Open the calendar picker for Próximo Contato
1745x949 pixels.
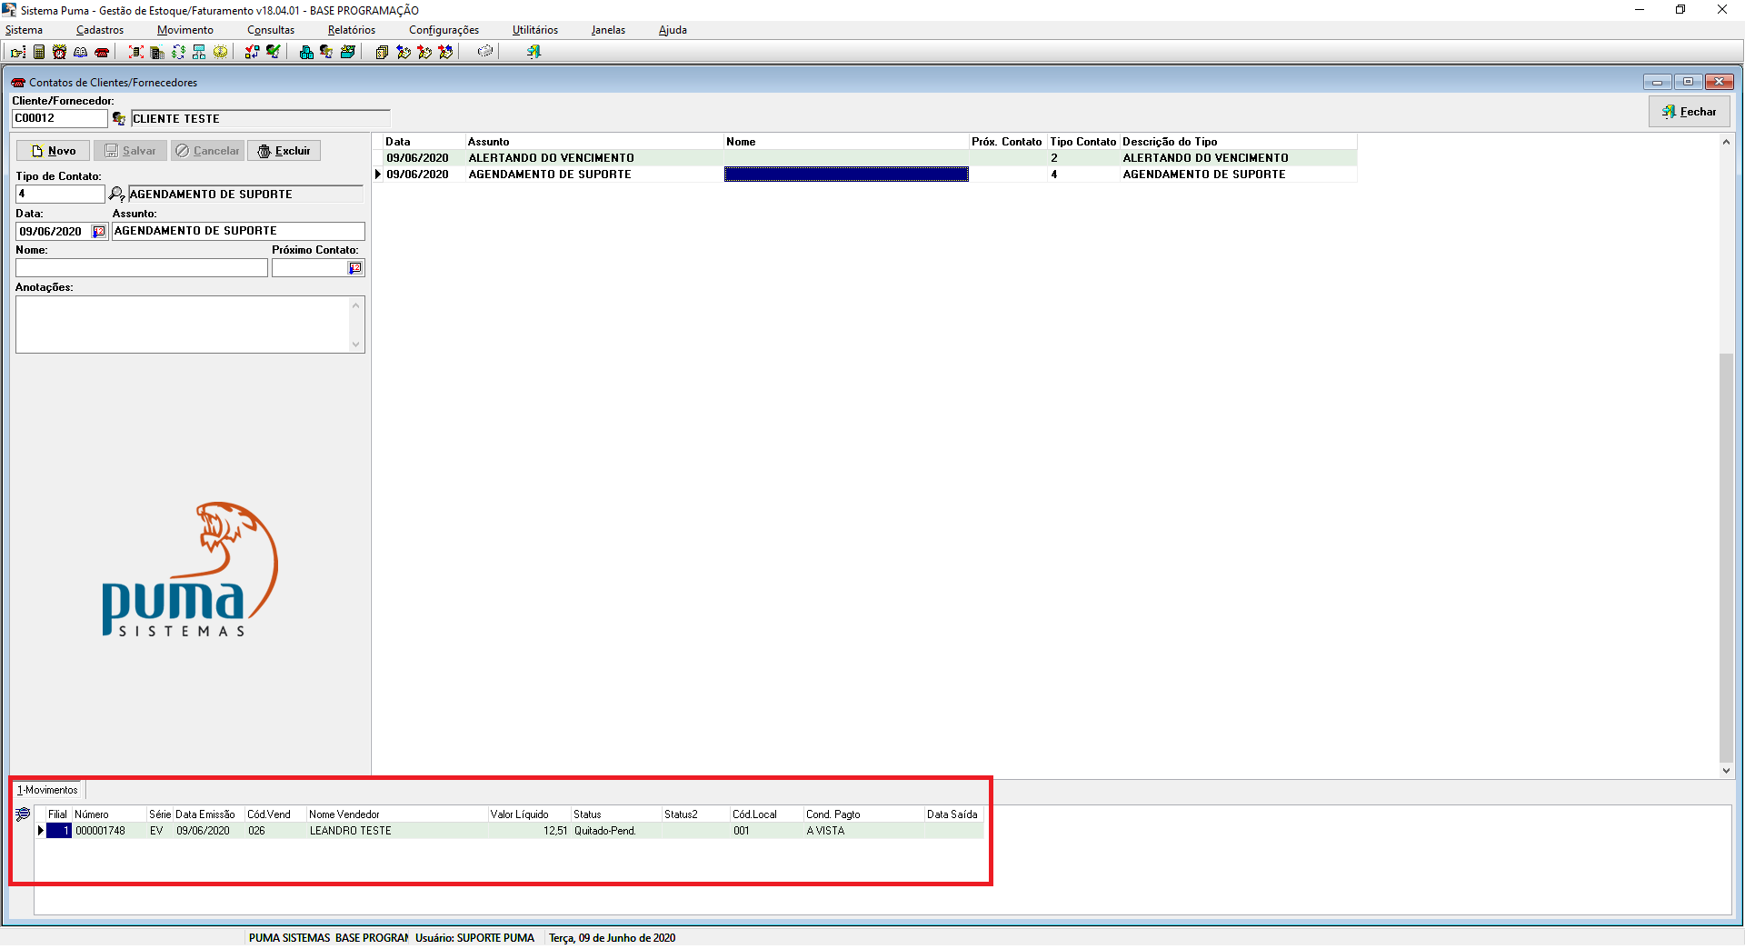tap(355, 268)
